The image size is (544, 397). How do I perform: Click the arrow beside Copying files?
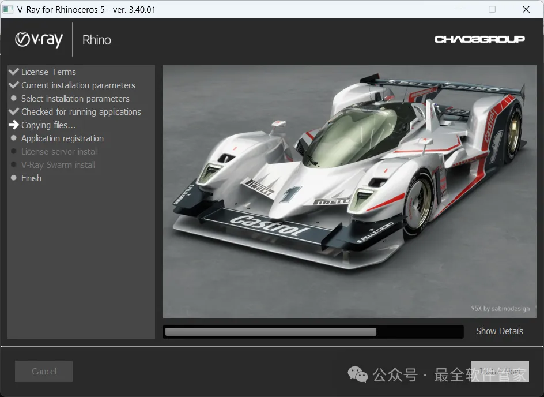pos(14,125)
